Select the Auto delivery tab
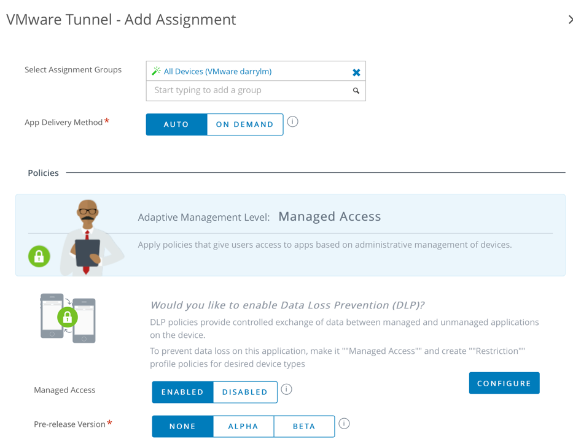 tap(176, 124)
